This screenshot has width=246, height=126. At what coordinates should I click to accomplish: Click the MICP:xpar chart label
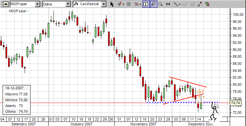click(x=18, y=11)
